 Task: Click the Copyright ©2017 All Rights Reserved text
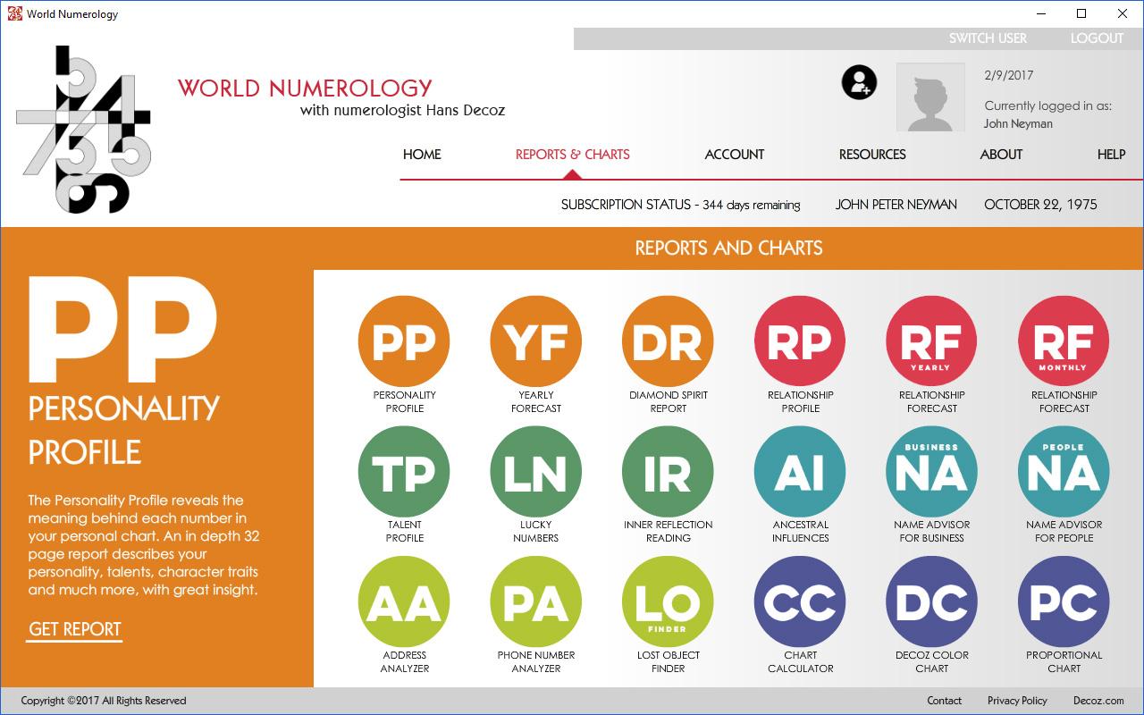(104, 701)
